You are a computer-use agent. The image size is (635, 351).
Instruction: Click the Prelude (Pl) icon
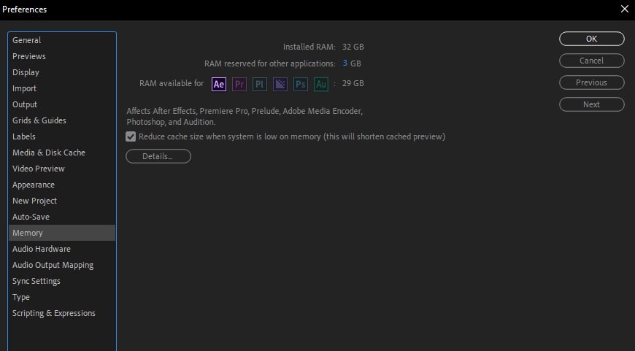260,84
